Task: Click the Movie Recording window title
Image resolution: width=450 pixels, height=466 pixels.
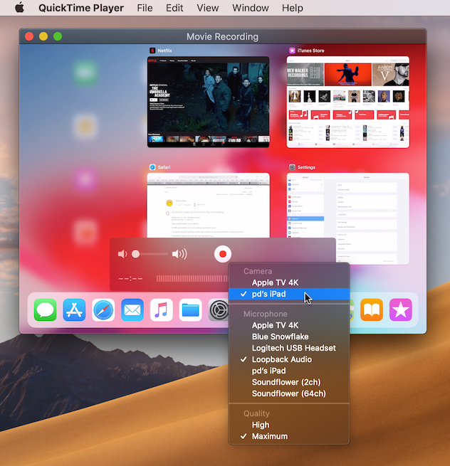Action: pos(222,36)
